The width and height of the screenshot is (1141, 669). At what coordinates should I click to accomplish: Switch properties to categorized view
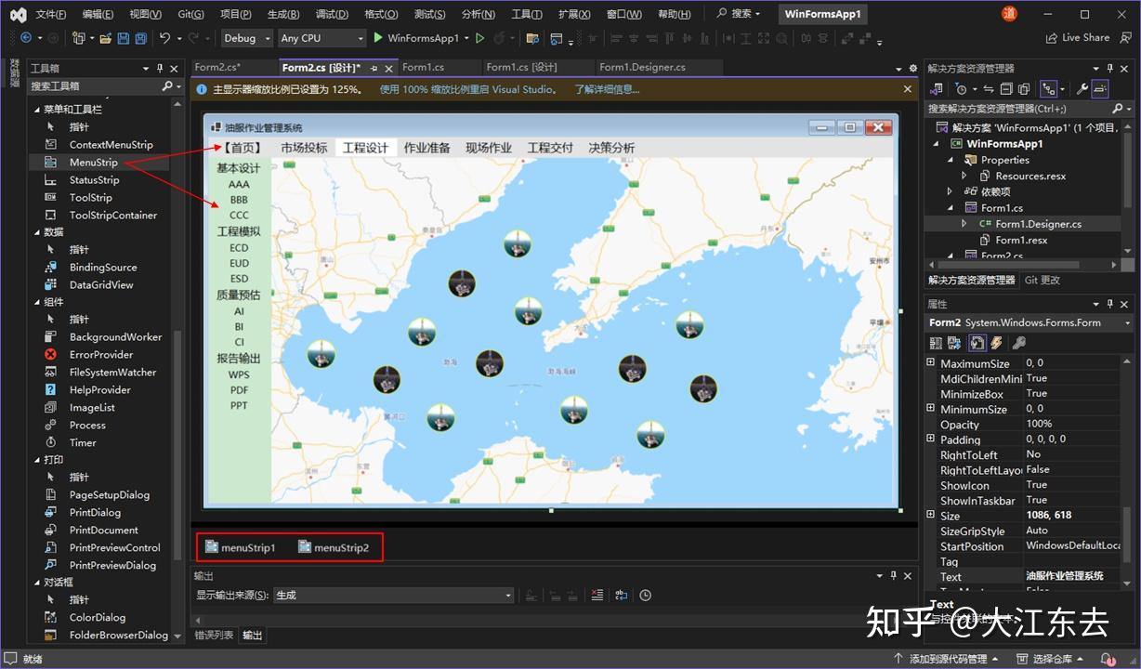[x=936, y=344]
